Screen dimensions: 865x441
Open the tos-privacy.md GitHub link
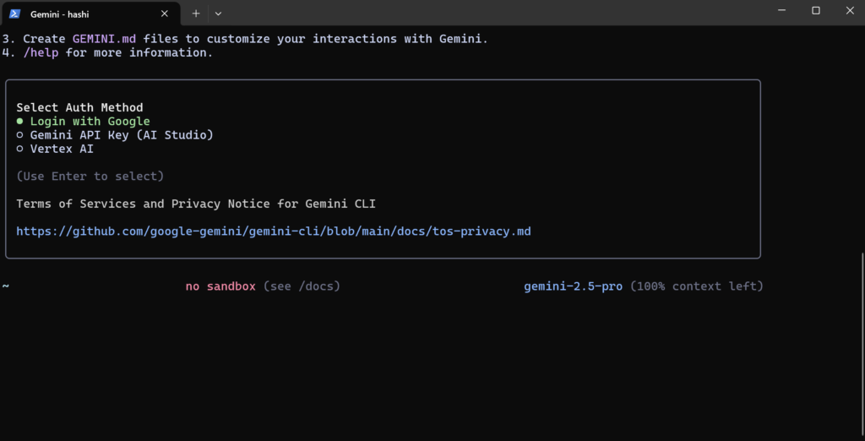(274, 231)
